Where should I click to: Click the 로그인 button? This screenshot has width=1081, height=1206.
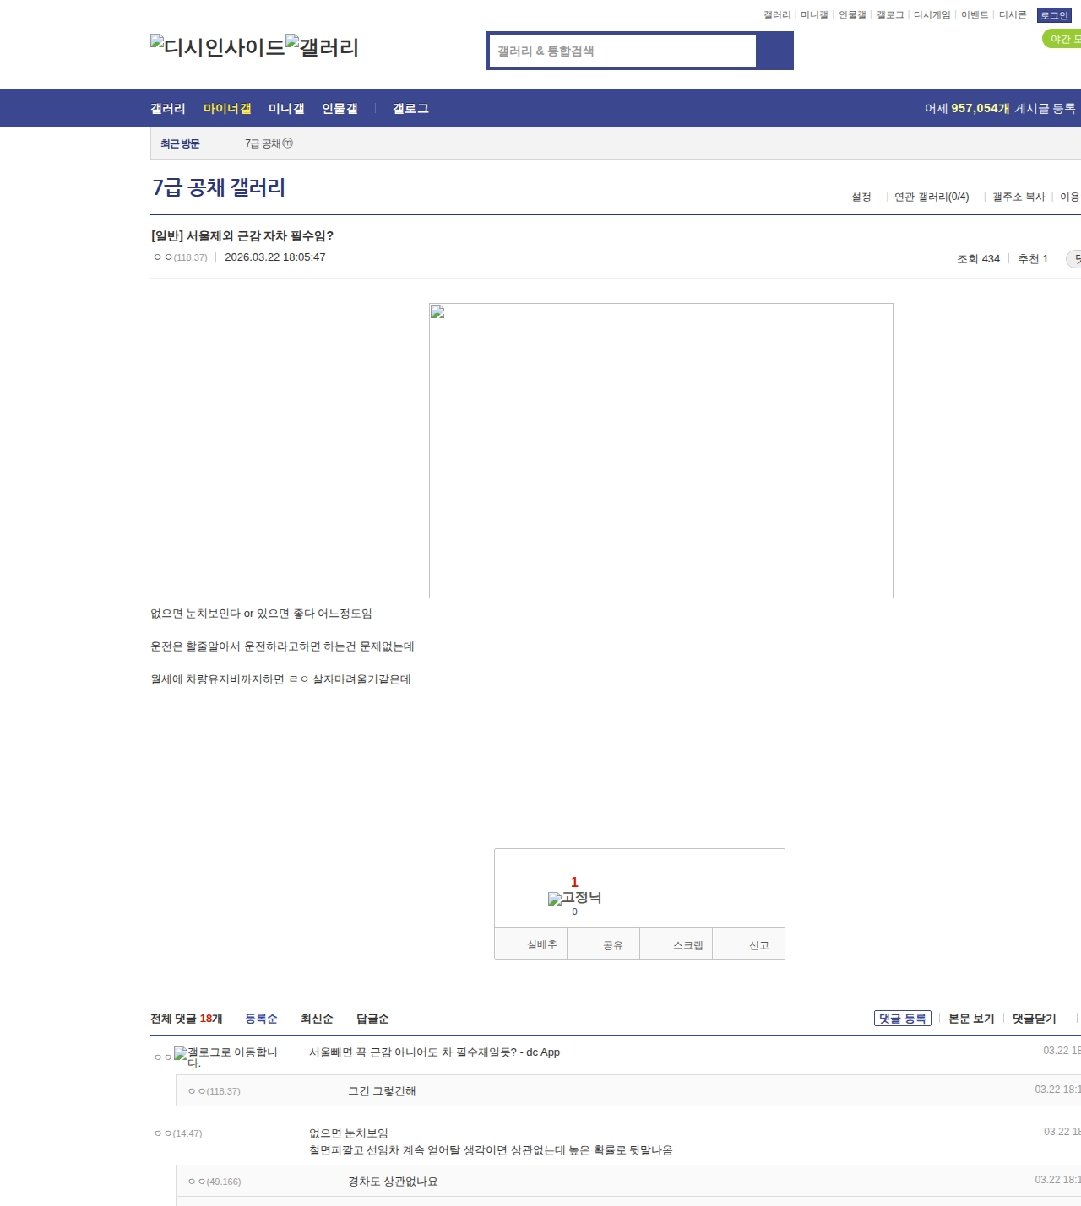pos(1054,15)
